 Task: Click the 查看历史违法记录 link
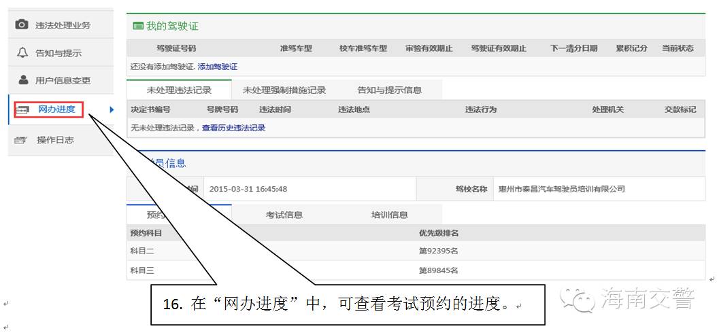pyautogui.click(x=233, y=128)
